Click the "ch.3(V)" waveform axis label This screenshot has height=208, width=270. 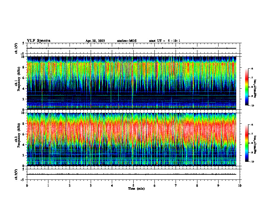(16, 174)
